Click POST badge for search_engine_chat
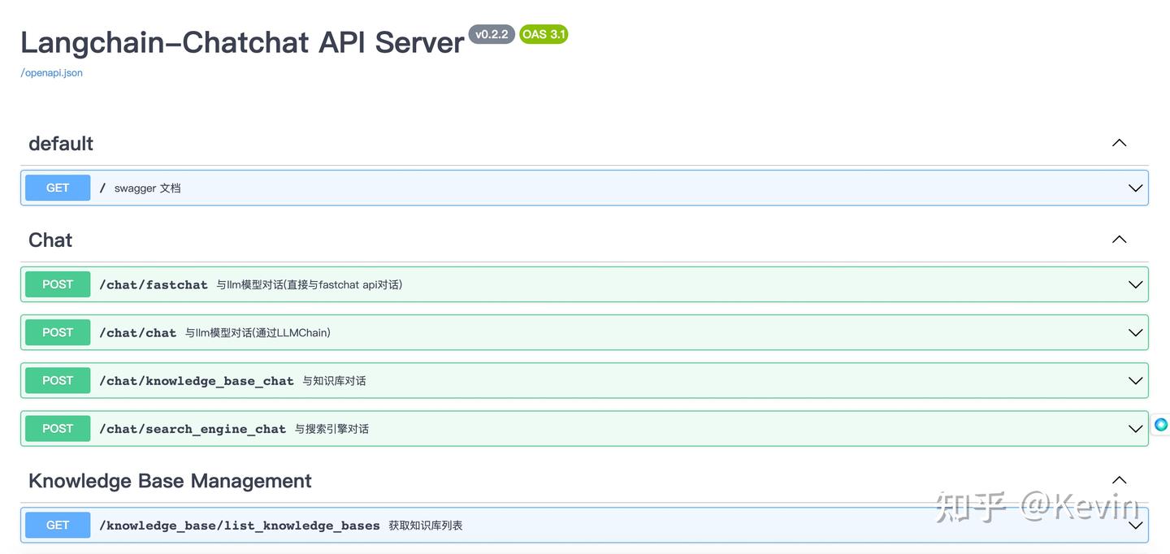 click(x=58, y=428)
